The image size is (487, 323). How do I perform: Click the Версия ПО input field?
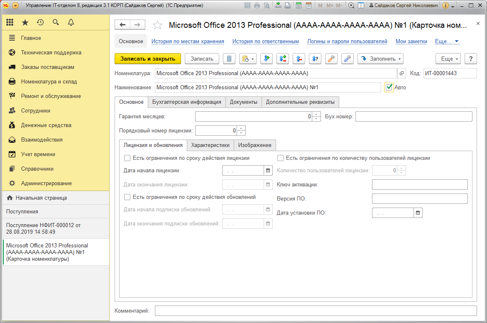(420, 198)
